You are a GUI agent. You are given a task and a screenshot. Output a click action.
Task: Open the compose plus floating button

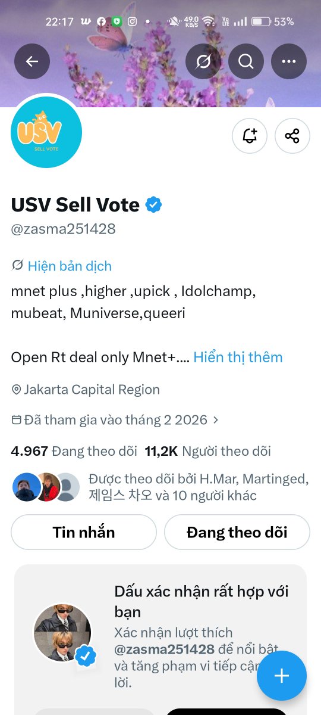282,676
